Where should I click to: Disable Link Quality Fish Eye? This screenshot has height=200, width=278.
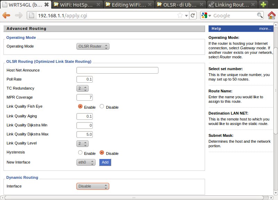pos(102,106)
